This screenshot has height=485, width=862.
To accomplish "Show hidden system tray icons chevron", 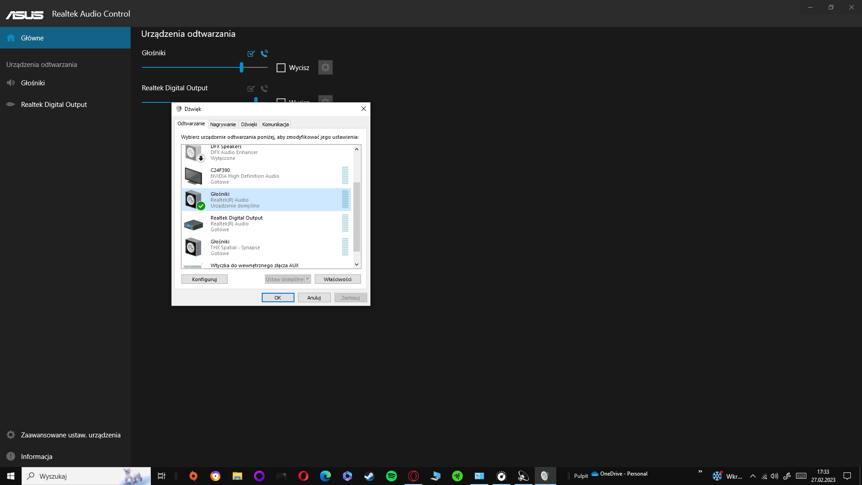I will 753,476.
